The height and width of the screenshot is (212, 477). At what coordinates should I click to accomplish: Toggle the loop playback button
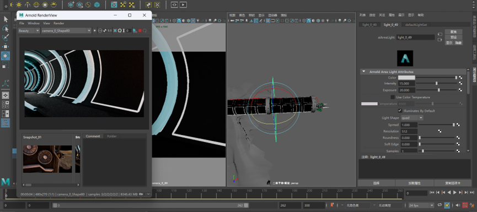440,205
